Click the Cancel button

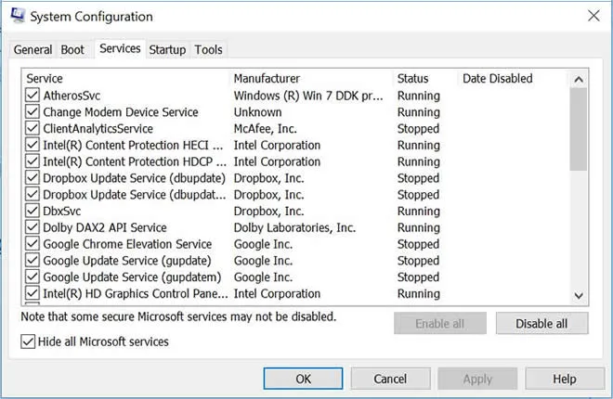coord(390,379)
